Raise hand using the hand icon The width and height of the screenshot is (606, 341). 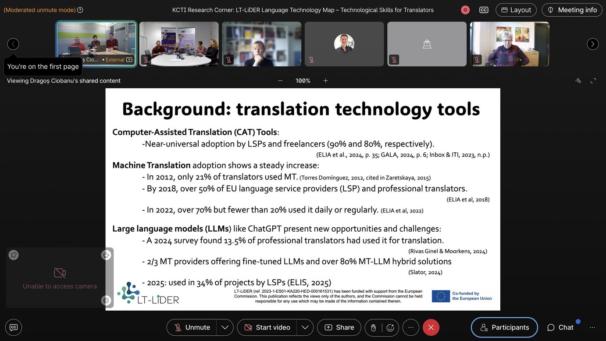(374, 327)
